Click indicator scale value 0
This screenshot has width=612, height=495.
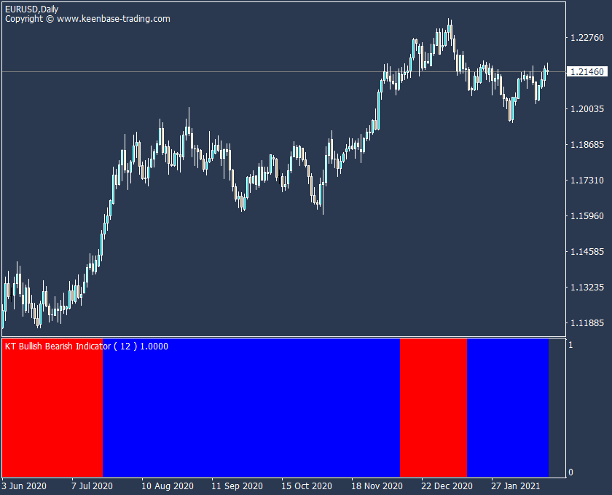point(570,472)
